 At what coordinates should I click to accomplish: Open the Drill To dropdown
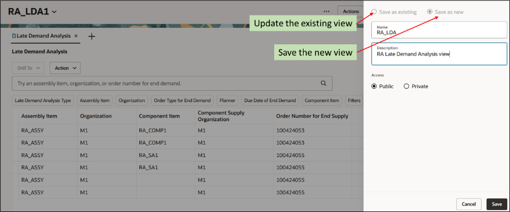pyautogui.click(x=28, y=68)
